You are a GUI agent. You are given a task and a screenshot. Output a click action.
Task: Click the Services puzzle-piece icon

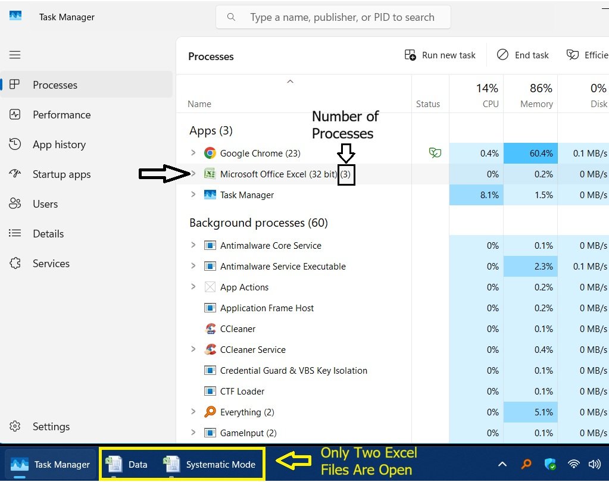coord(15,263)
